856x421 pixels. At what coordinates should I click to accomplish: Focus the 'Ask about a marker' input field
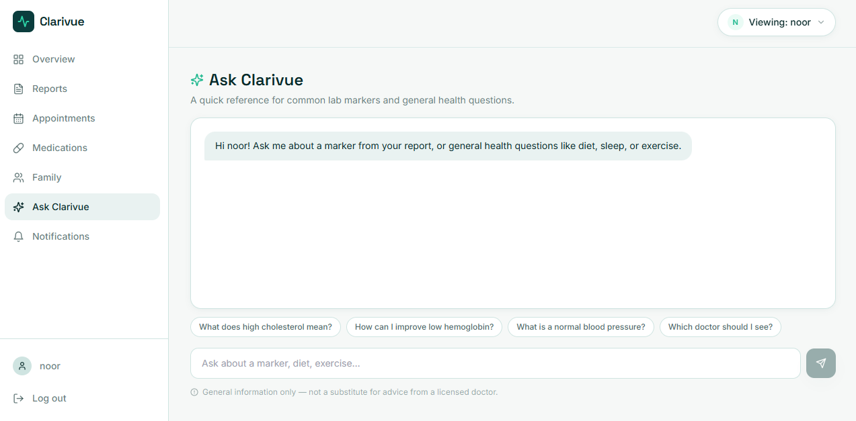[496, 363]
